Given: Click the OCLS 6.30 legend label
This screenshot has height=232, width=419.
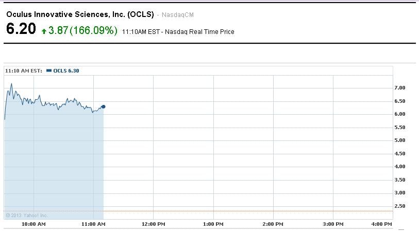Looking at the screenshot, I should [x=66, y=70].
